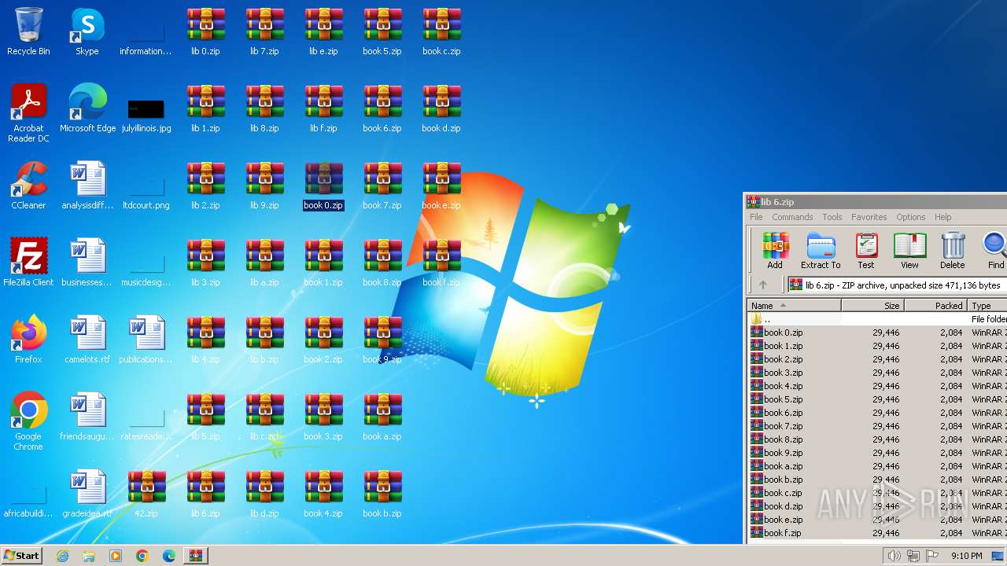The height and width of the screenshot is (566, 1007).
Task: Select book 9.zip in the archive list
Action: (x=877, y=453)
